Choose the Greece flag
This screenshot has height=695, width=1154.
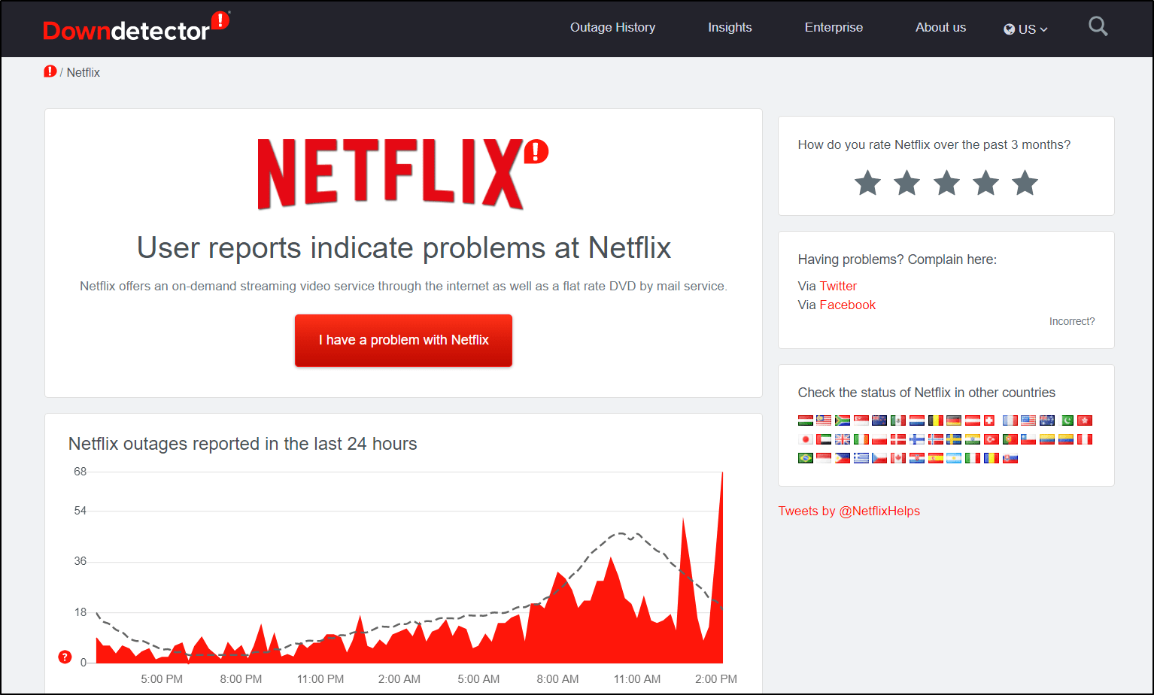(x=861, y=458)
